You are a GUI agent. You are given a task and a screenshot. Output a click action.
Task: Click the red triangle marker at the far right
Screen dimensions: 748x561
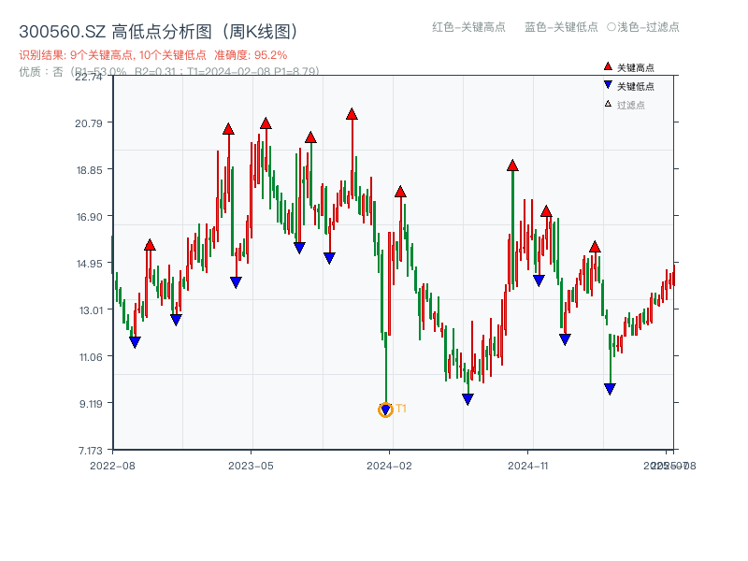coord(596,248)
